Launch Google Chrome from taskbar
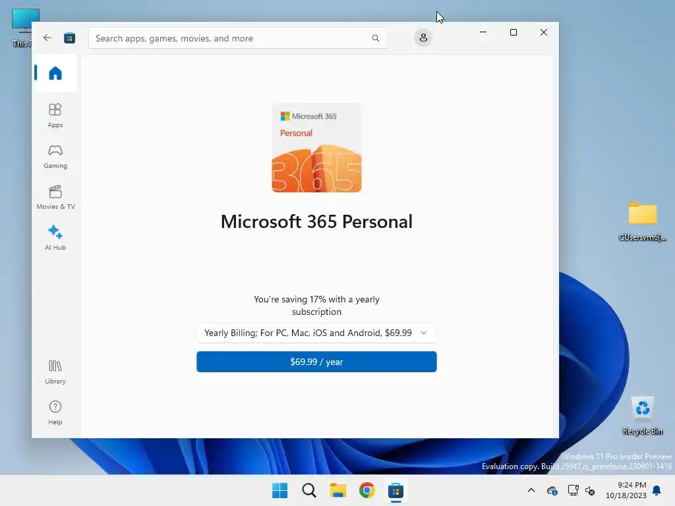This screenshot has width=675, height=506. pos(367,490)
